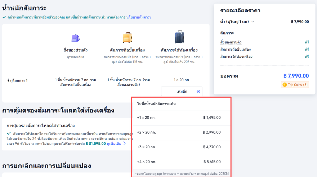Click สิ่งของส่วนตัว in price details
Image resolution: width=317 pixels, height=177 pixels.
(231, 42)
